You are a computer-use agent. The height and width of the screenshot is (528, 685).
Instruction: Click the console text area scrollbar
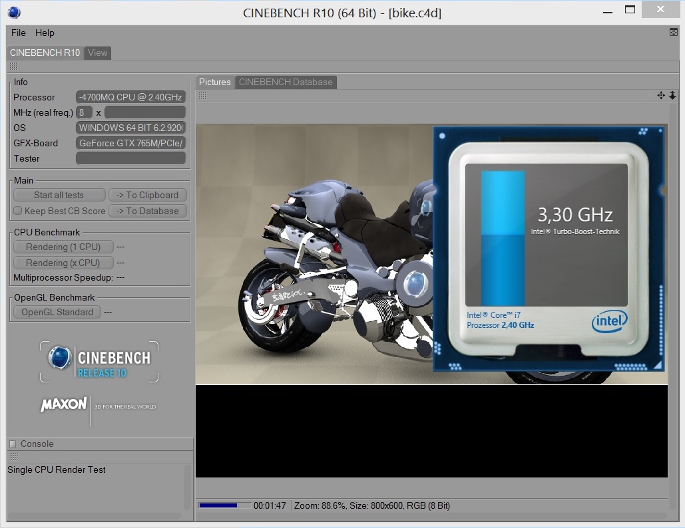pos(188,488)
